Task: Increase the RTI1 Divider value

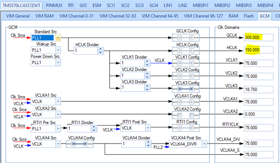Action: [94, 127]
